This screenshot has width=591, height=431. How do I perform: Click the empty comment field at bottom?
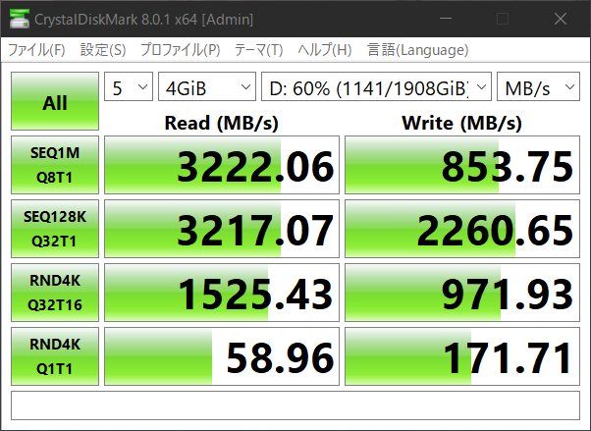[295, 405]
